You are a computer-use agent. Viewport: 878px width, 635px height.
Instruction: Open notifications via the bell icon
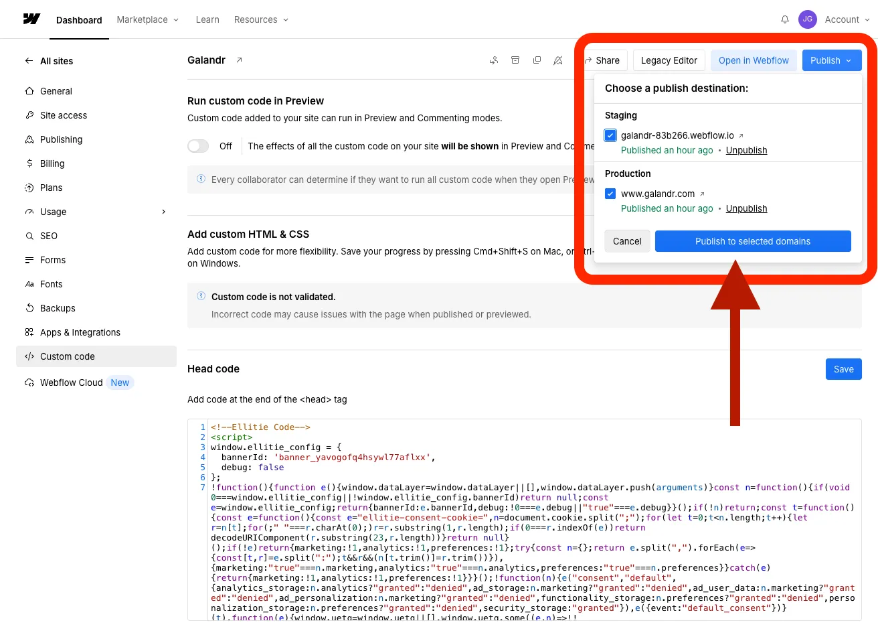point(784,19)
